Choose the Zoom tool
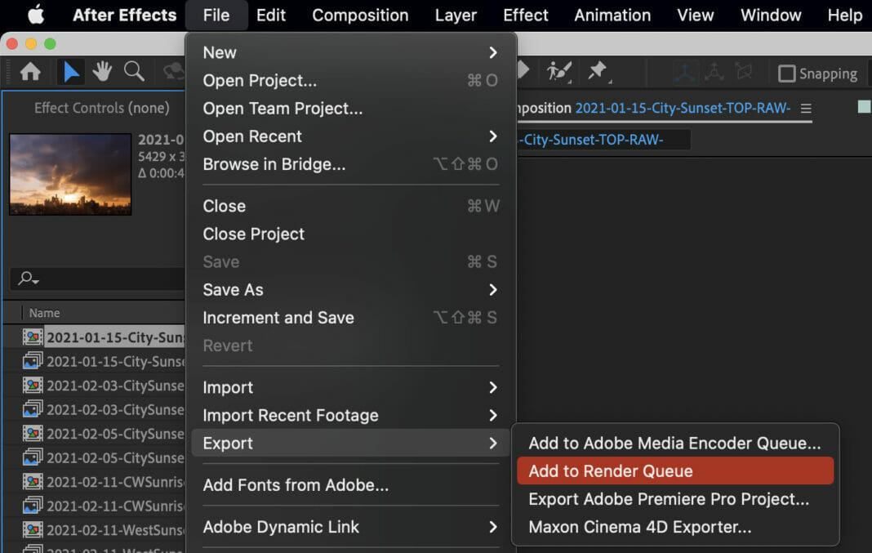Viewport: 872px width, 553px height. pyautogui.click(x=133, y=72)
